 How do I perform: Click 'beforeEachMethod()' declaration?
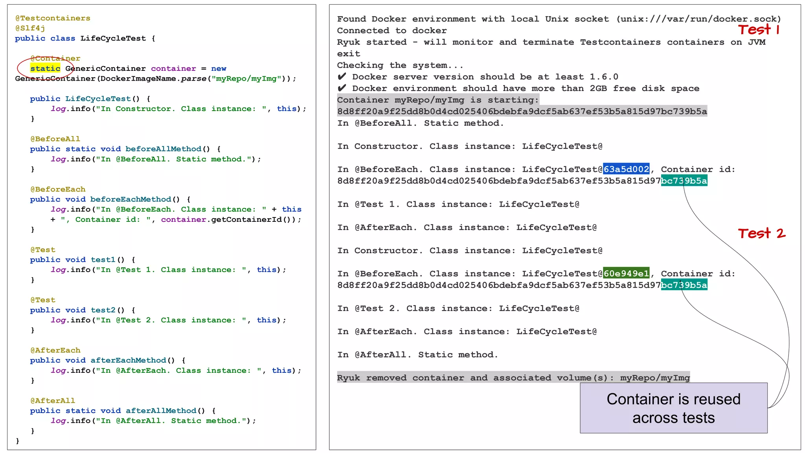[135, 199]
